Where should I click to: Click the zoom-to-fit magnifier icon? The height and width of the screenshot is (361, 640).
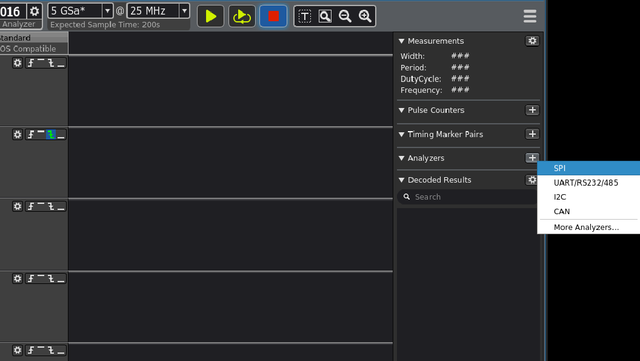pos(325,16)
